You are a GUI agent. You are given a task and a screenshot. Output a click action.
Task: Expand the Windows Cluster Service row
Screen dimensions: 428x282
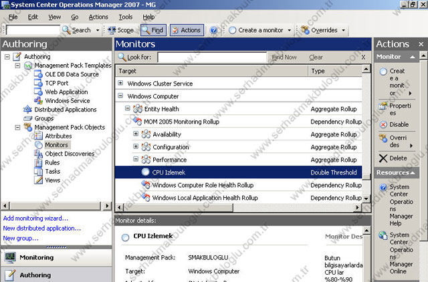point(120,83)
